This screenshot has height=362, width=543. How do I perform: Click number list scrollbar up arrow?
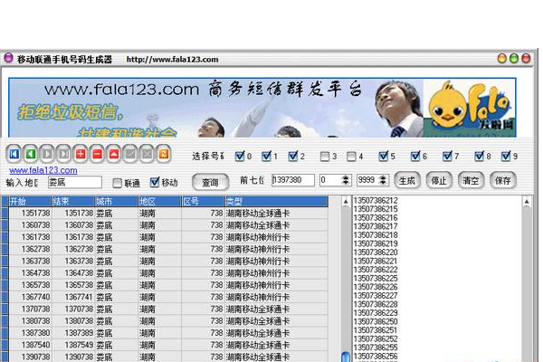click(527, 201)
